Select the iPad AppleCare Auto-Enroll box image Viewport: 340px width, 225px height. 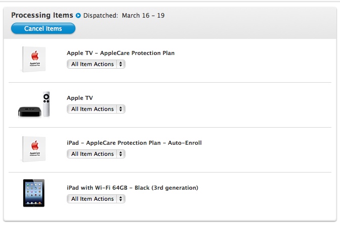coord(34,149)
